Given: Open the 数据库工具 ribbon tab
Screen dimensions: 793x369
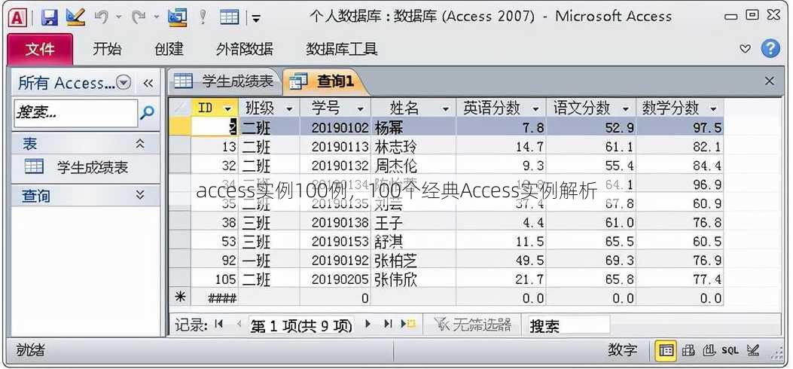Looking at the screenshot, I should click(x=342, y=49).
